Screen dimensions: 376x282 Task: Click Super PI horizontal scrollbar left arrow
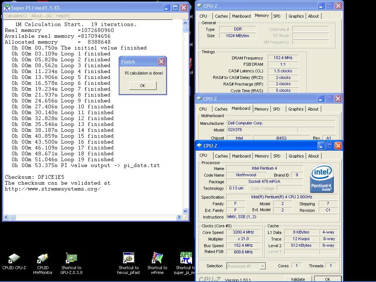click(x=6, y=217)
